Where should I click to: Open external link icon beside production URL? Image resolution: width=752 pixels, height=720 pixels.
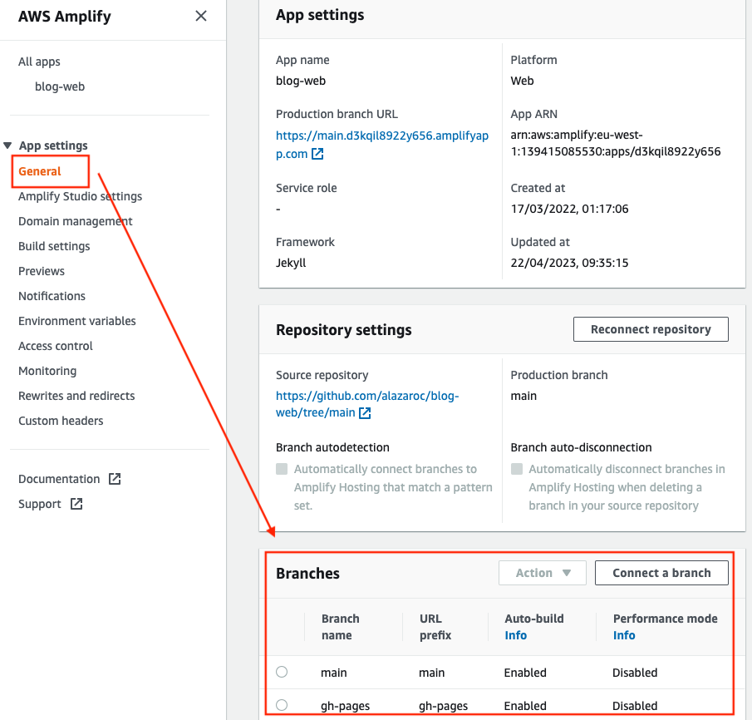[x=317, y=154]
